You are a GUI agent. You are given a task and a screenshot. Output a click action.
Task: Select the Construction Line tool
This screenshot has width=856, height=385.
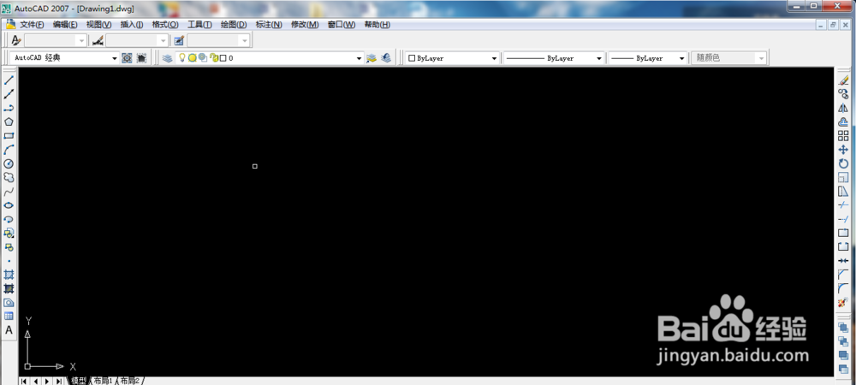(9, 94)
